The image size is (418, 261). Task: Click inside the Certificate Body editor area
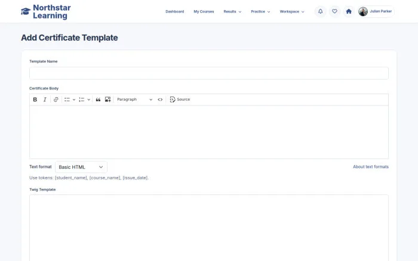(x=209, y=132)
